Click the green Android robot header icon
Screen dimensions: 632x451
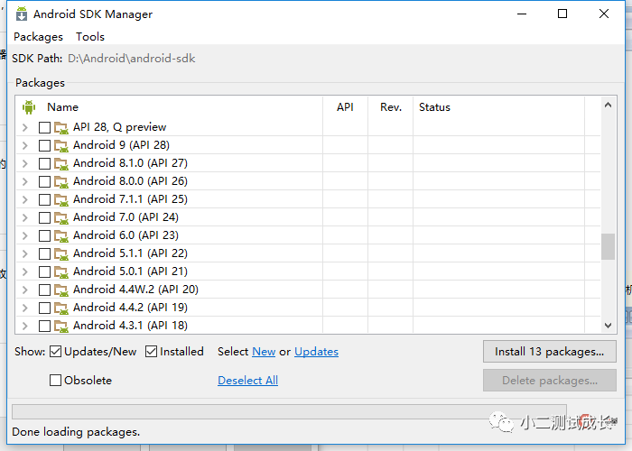point(29,107)
